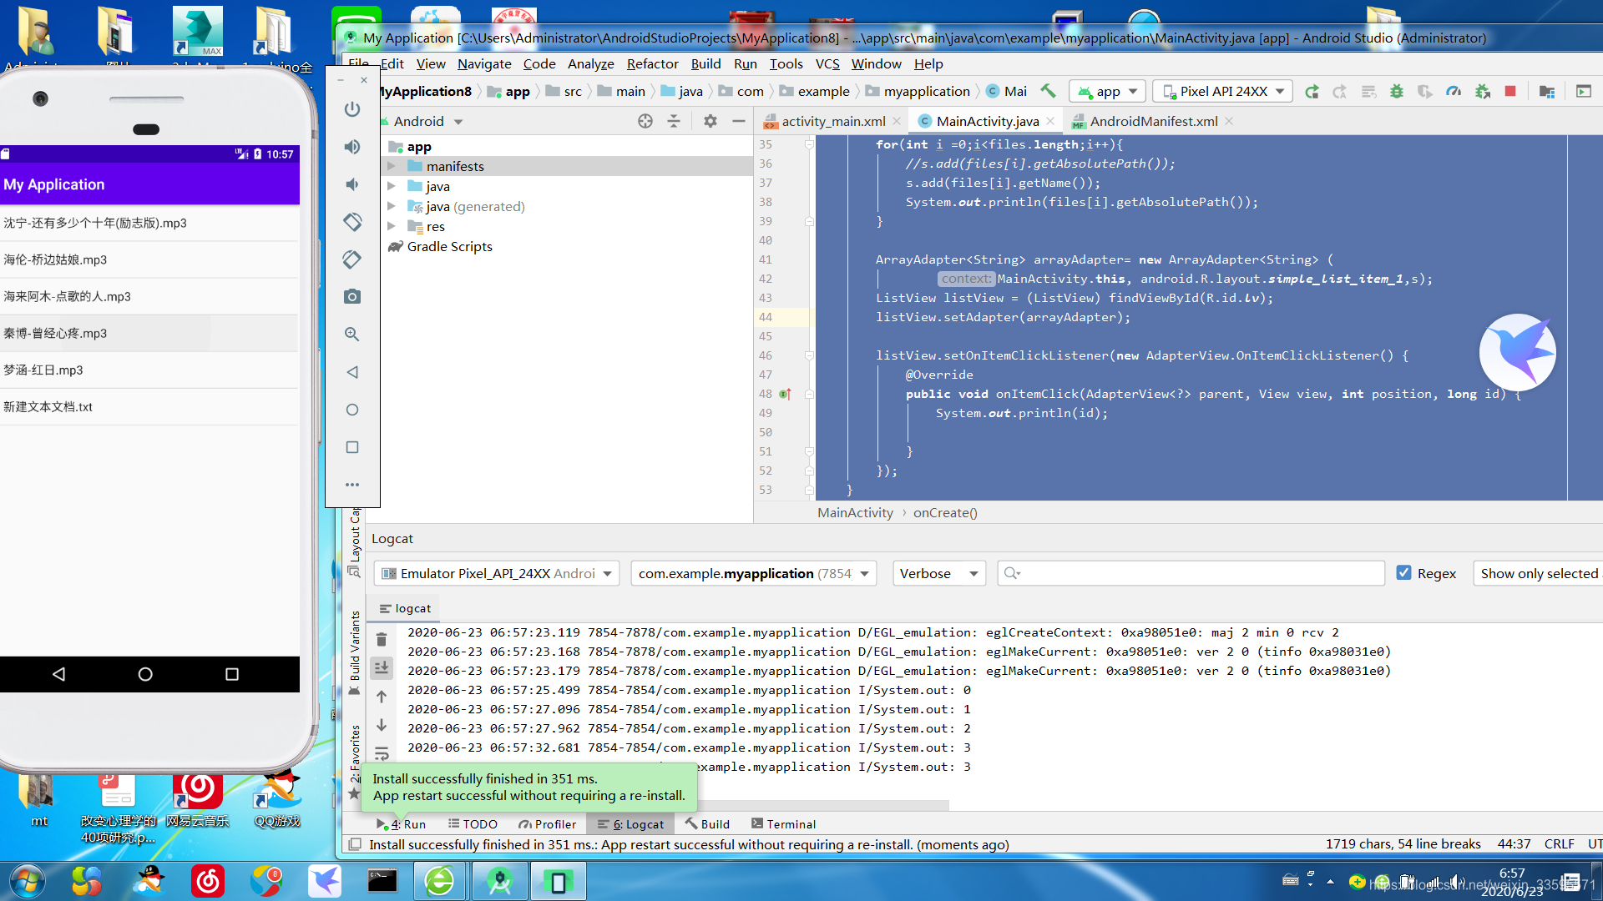The width and height of the screenshot is (1603, 901).
Task: Open the app run configuration dropdown
Action: pyautogui.click(x=1107, y=91)
